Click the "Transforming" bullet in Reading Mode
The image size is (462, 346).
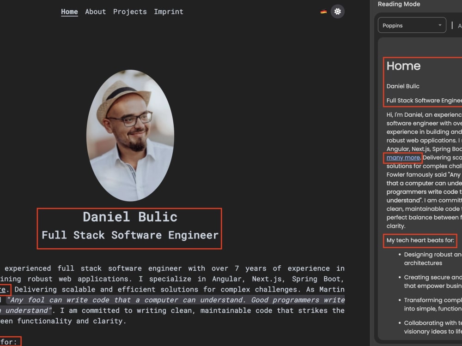(432, 304)
